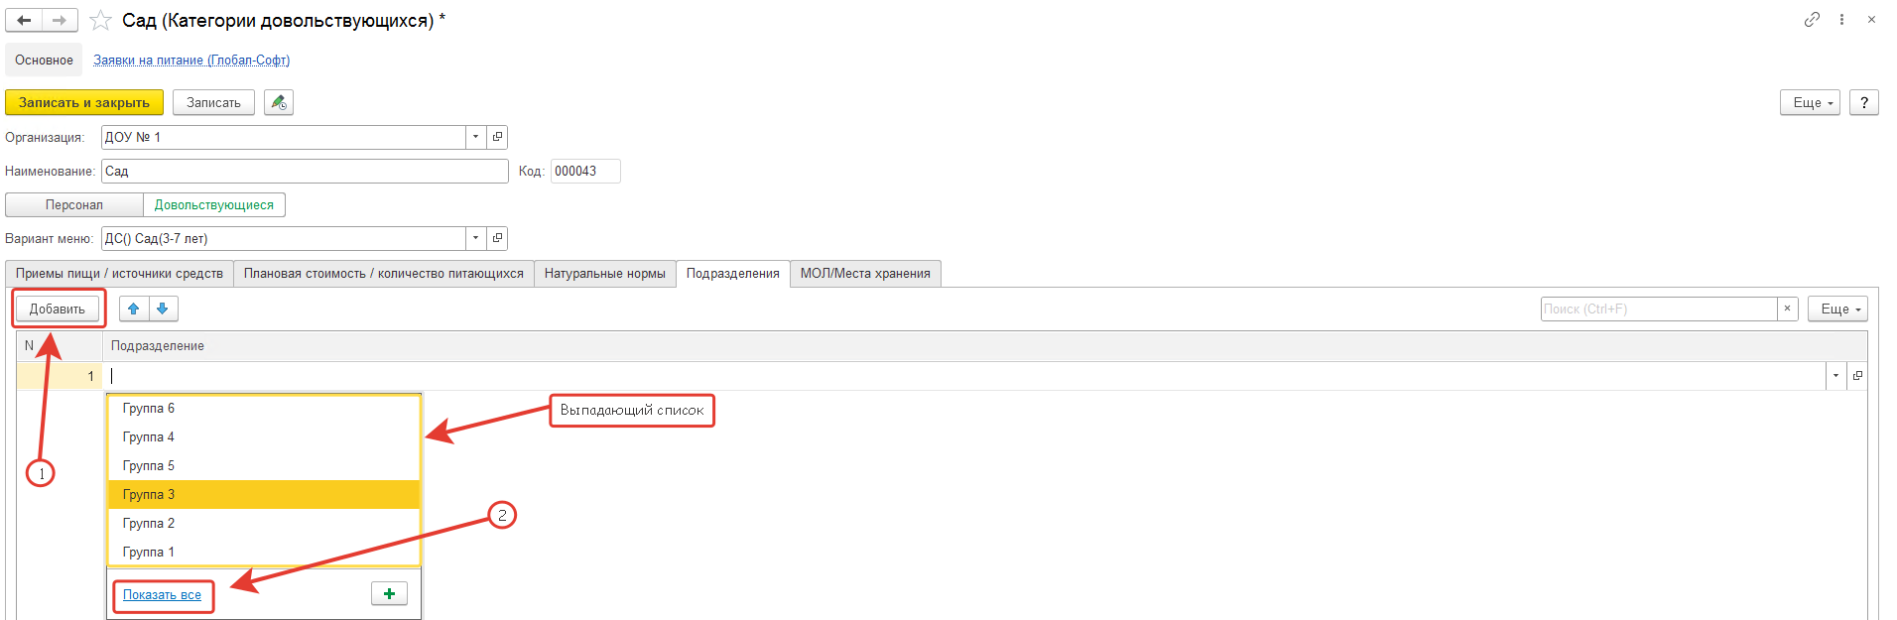1897x620 pixels.
Task: Switch toggle to Персонал
Action: (74, 204)
